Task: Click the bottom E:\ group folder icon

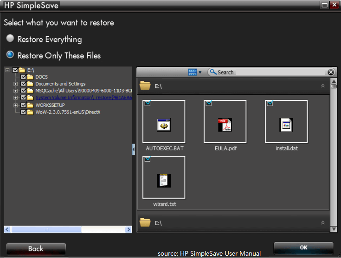Action: click(145, 222)
